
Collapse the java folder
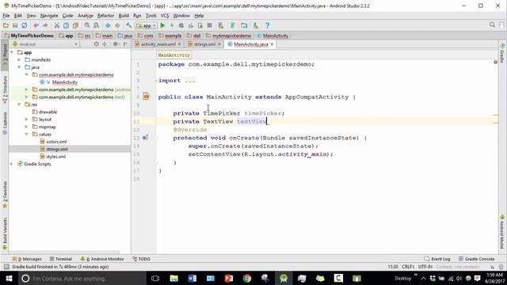(x=19, y=67)
